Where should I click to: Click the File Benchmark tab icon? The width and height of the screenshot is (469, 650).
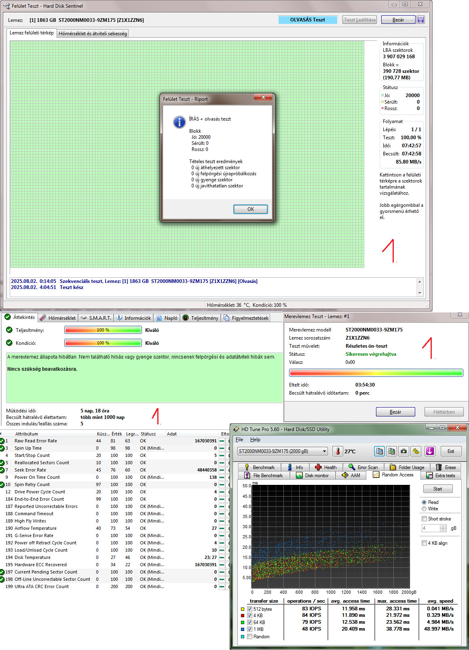click(x=247, y=476)
